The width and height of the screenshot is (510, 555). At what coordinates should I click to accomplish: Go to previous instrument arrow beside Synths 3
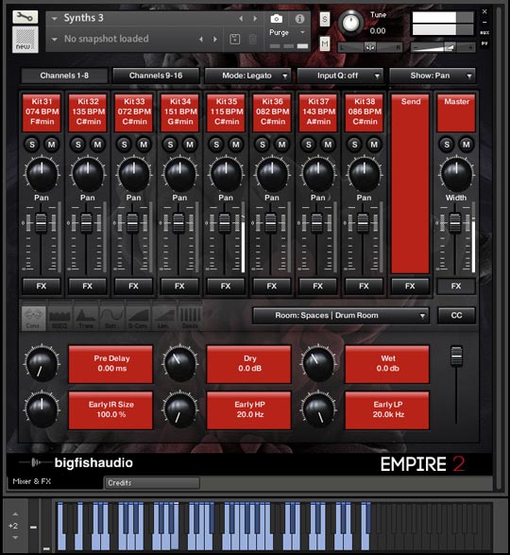click(241, 18)
